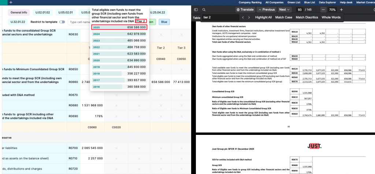The width and height of the screenshot is (375, 174).
Task: Jump to Next page in PDF
Action: 285,10
